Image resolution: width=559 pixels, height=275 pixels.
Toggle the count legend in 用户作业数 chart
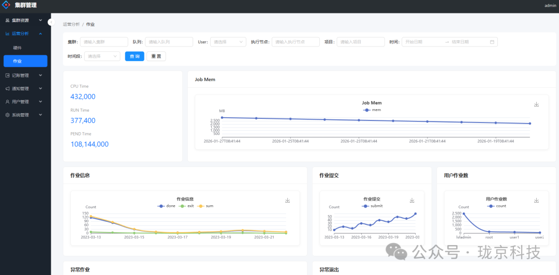pos(496,206)
